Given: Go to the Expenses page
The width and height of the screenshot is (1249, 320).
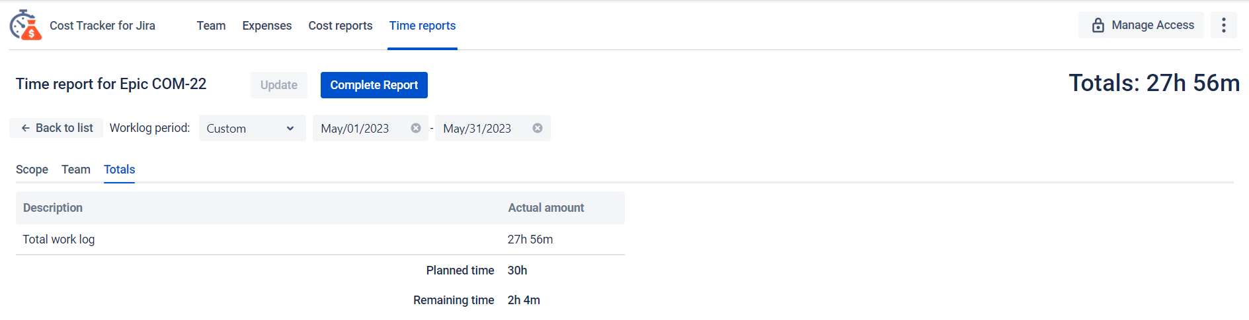Looking at the screenshot, I should pyautogui.click(x=266, y=26).
